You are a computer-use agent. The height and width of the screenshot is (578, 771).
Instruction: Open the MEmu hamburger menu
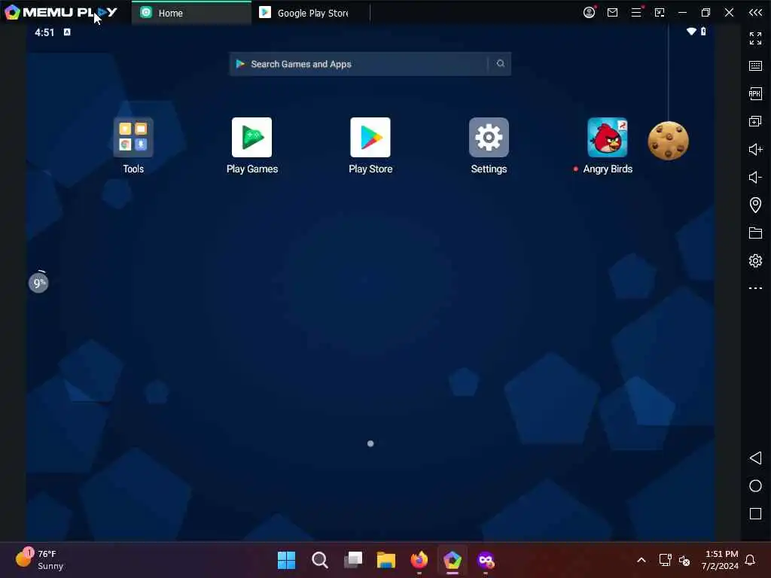[636, 12]
